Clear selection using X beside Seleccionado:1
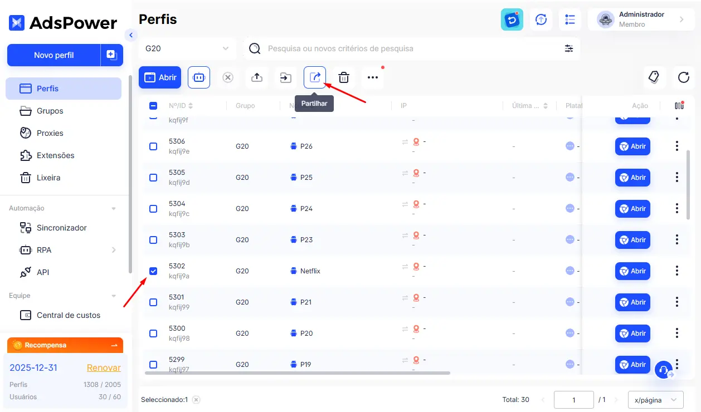This screenshot has height=412, width=701. coord(196,400)
